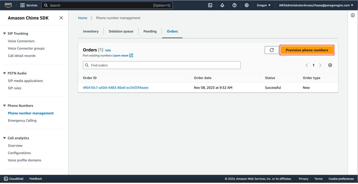This screenshot has width=358, height=184.
Task: Open the account menu dropdown
Action: click(x=316, y=5)
